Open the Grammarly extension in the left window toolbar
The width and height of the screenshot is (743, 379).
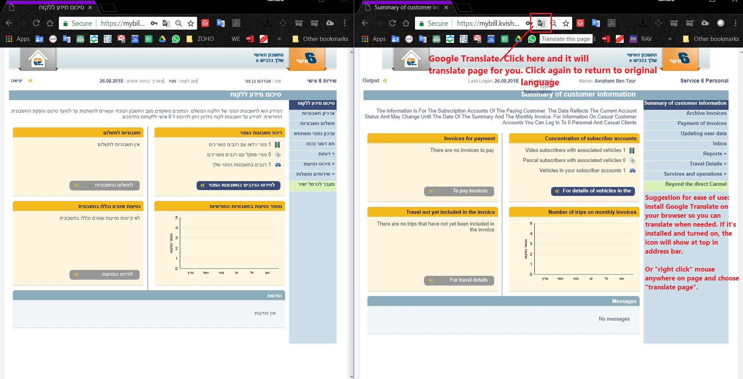click(x=205, y=23)
